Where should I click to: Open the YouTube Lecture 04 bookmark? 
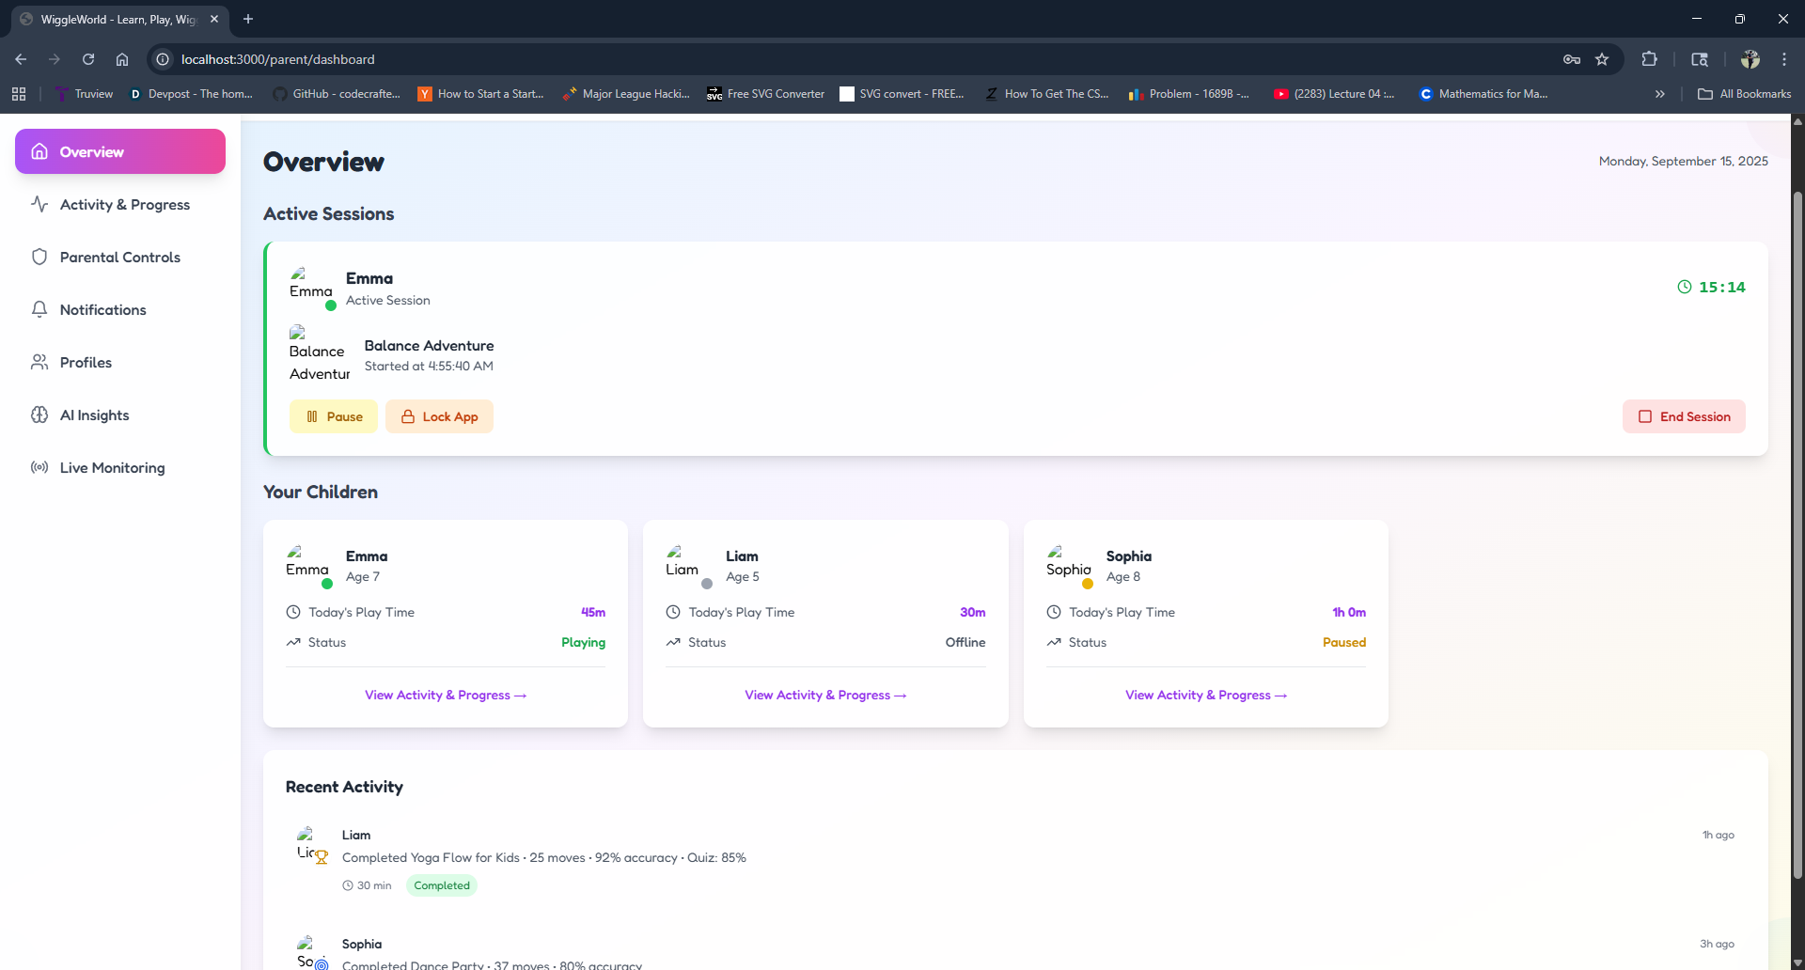[1334, 94]
